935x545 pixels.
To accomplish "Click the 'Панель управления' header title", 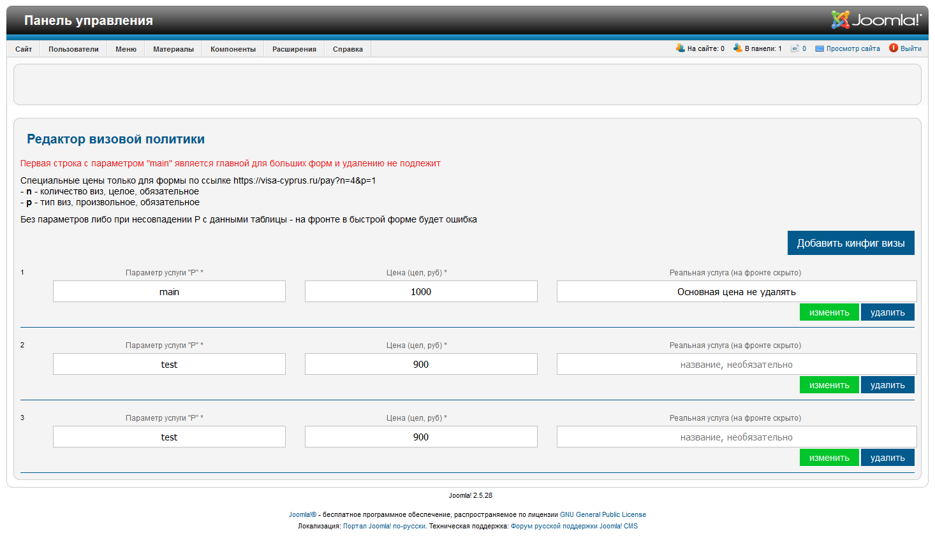I will pyautogui.click(x=89, y=20).
